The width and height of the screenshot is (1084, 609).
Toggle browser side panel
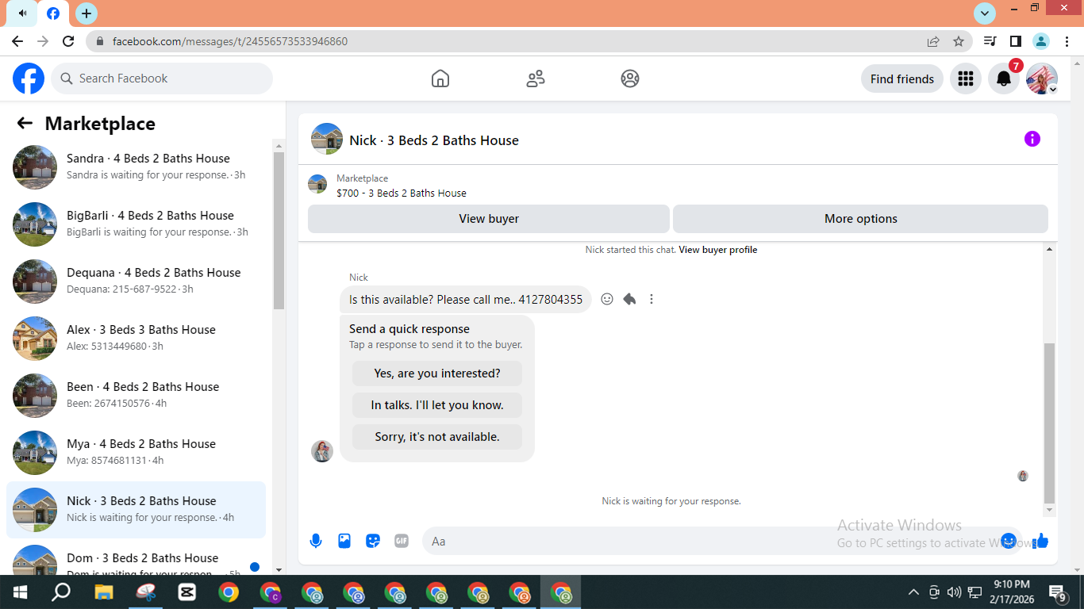(1015, 41)
